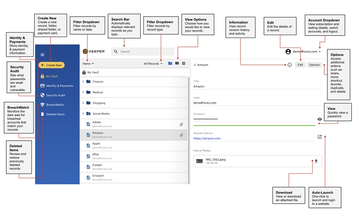This screenshot has width=357, height=220.
Task: Click the Security Audit shield icon
Action: click(42, 95)
